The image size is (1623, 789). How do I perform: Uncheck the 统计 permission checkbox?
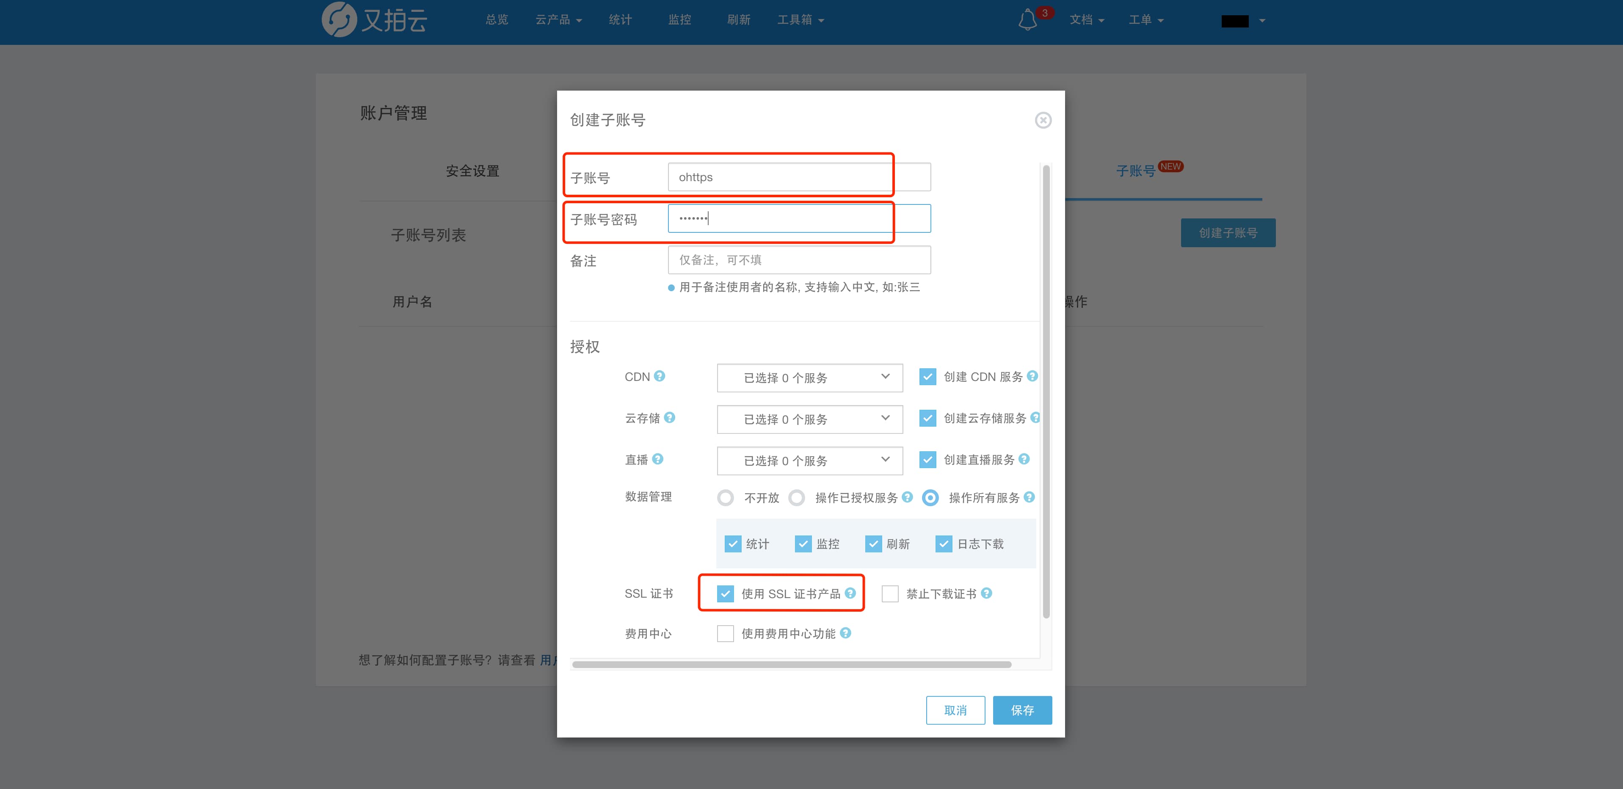[733, 544]
